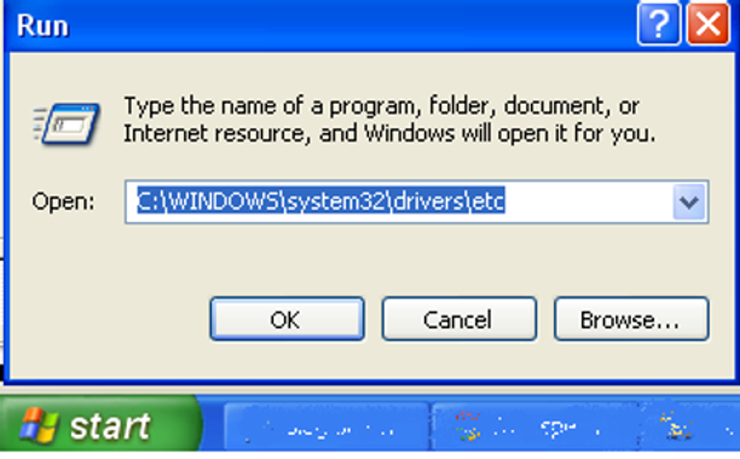Click the Run program icon
The height and width of the screenshot is (459, 740).
point(66,124)
